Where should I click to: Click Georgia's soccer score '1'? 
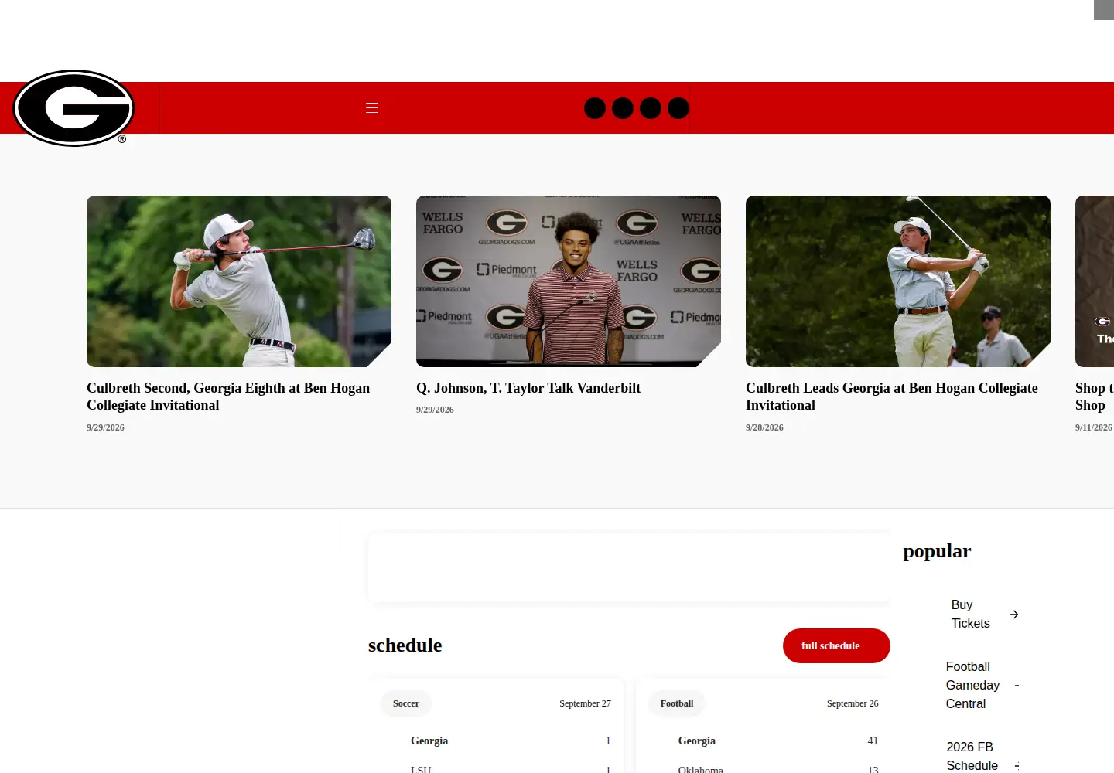(x=608, y=741)
